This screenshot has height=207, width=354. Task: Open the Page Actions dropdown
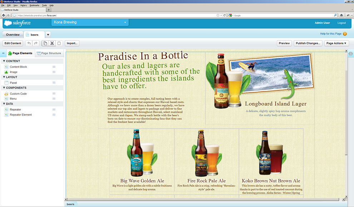[x=336, y=43]
